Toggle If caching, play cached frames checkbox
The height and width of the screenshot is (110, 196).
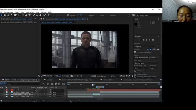tap(135, 76)
